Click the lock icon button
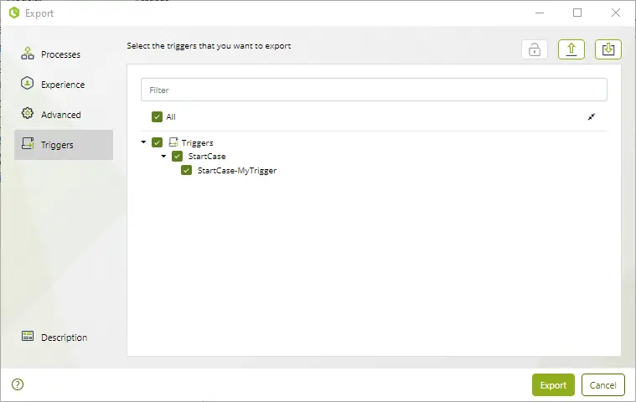636x402 pixels. coord(535,50)
